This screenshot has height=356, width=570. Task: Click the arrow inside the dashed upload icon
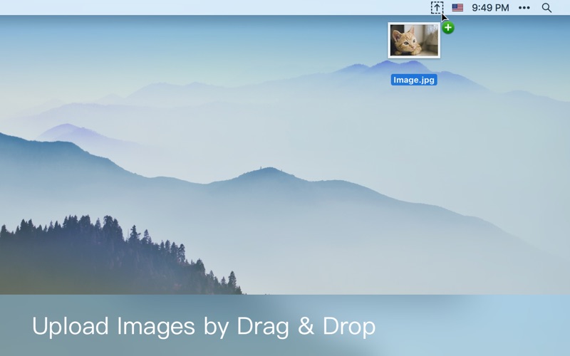click(437, 8)
